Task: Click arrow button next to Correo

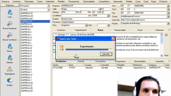Action: (x=168, y=17)
